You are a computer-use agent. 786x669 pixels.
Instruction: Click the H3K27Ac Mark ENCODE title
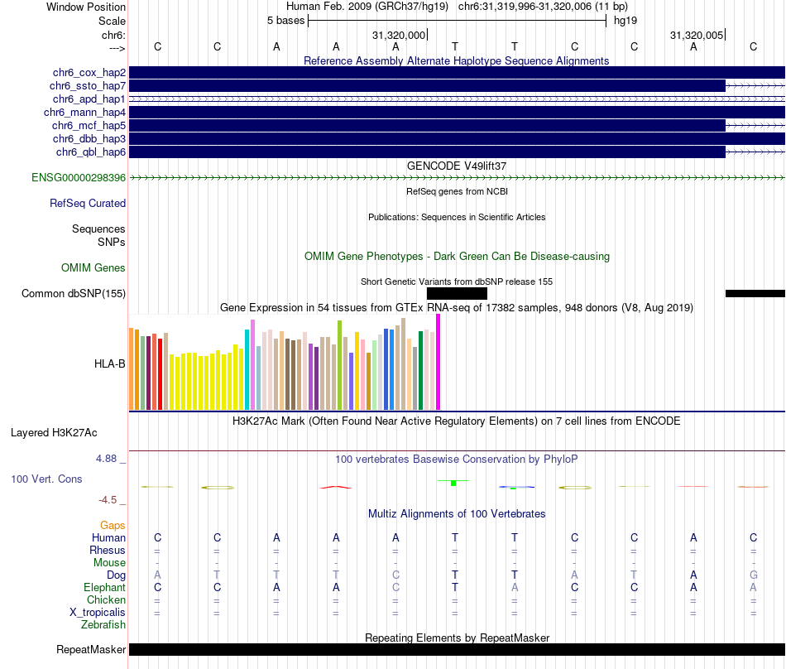(456, 421)
